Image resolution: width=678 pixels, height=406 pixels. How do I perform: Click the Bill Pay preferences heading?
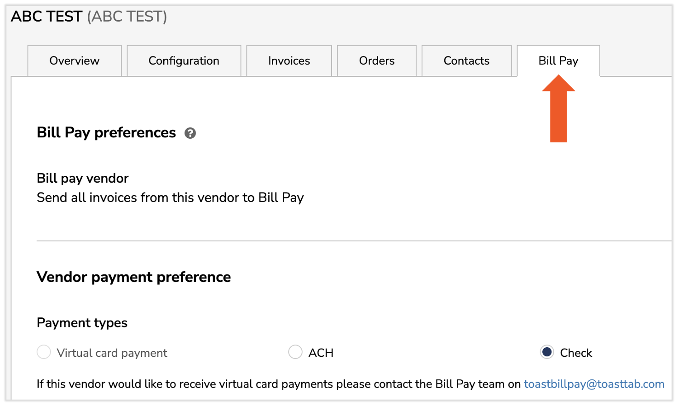point(106,133)
